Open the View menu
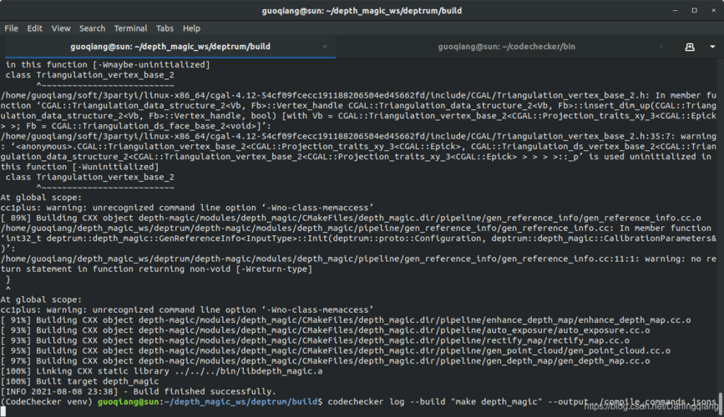Viewport: 724px width, 417px height. coord(61,28)
